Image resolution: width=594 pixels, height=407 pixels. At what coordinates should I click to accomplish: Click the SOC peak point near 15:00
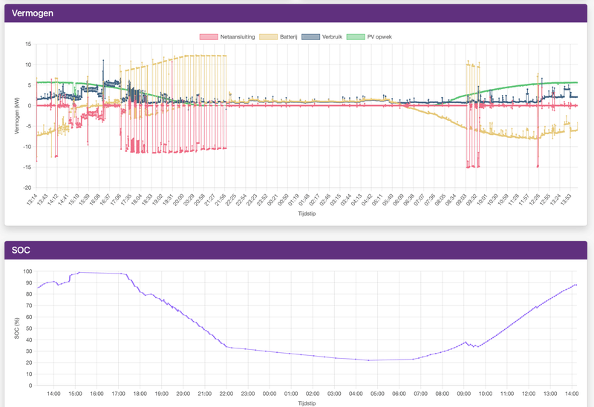click(79, 272)
